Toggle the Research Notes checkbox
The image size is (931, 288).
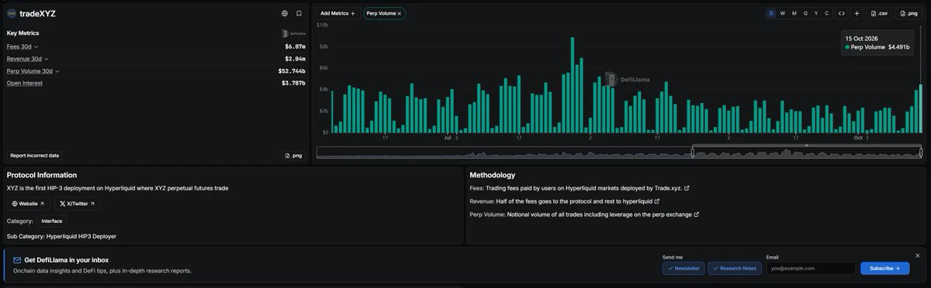point(734,269)
